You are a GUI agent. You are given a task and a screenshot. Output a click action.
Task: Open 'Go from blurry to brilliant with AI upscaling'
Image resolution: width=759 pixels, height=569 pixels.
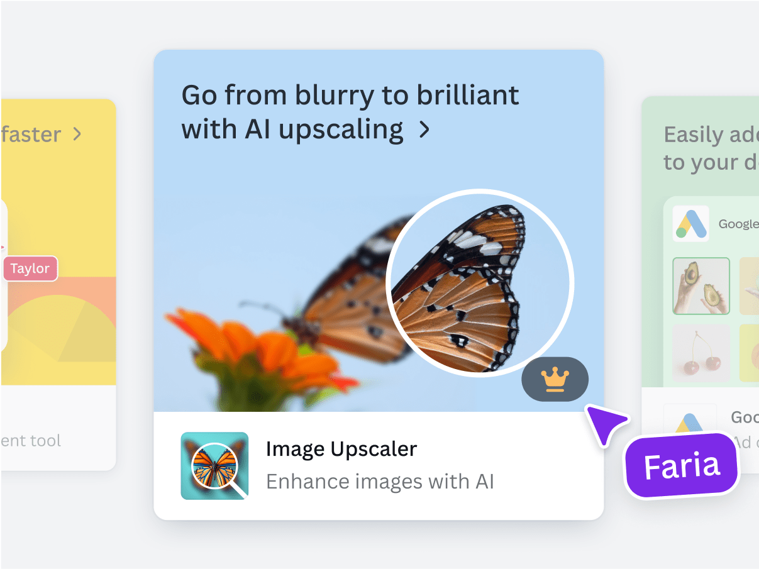[x=350, y=112]
